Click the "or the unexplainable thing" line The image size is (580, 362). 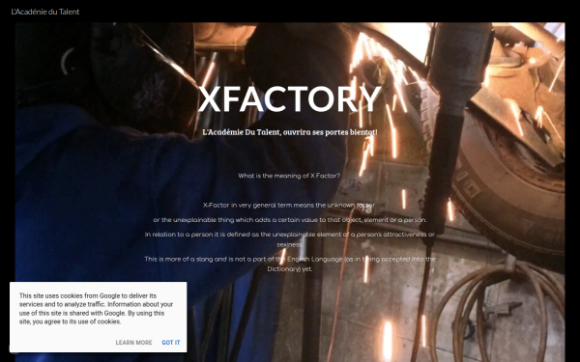[290, 220]
